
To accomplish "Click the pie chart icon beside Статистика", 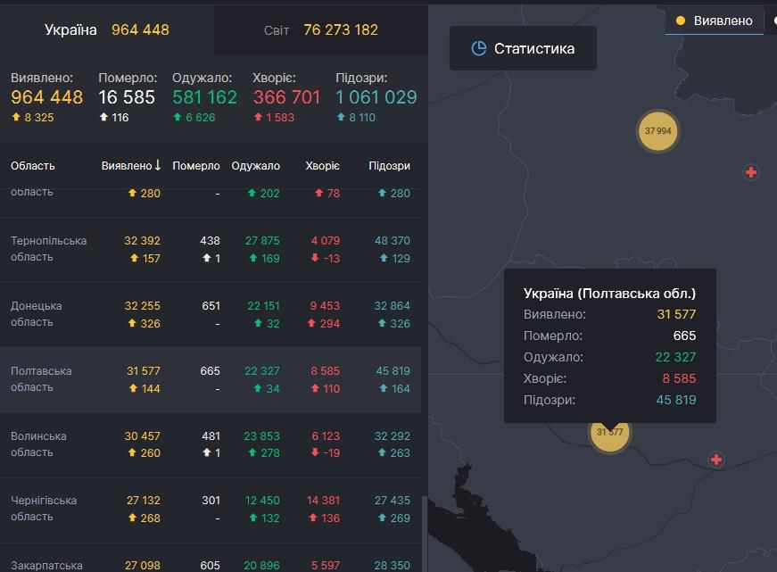I will click(478, 48).
